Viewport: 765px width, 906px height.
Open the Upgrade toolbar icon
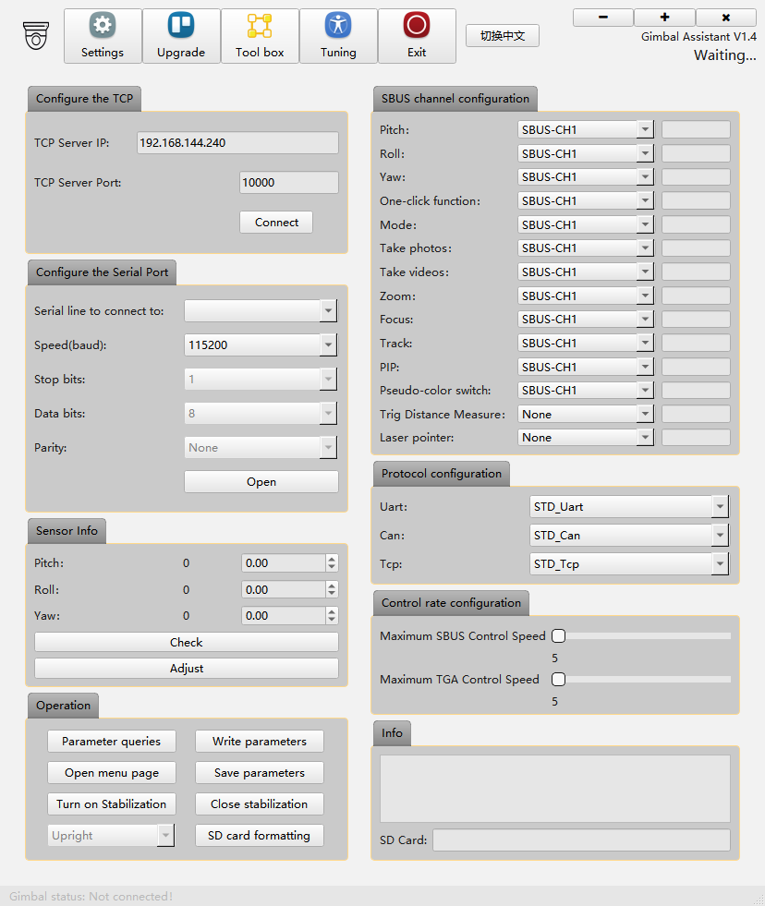tap(181, 27)
